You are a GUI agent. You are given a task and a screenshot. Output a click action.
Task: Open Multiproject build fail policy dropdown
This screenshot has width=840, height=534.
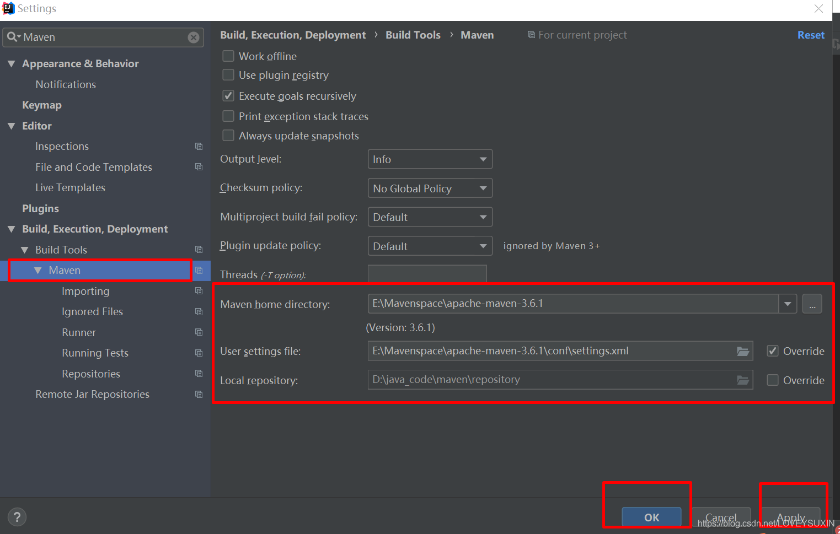[x=430, y=217]
